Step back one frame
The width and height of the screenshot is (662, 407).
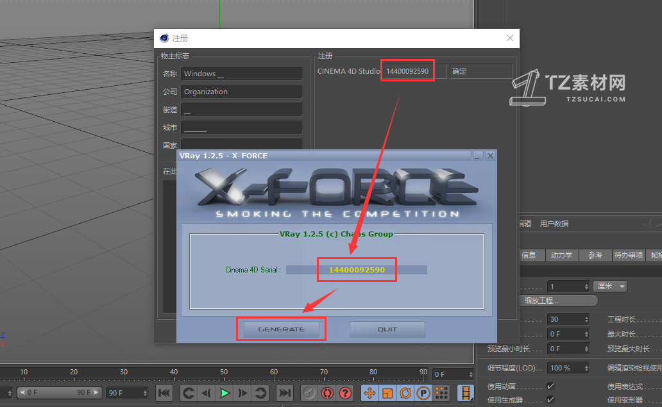coord(207,393)
